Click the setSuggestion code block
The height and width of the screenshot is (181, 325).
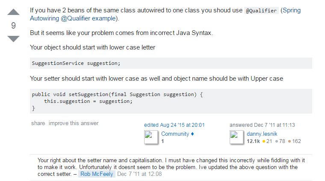click(x=171, y=101)
